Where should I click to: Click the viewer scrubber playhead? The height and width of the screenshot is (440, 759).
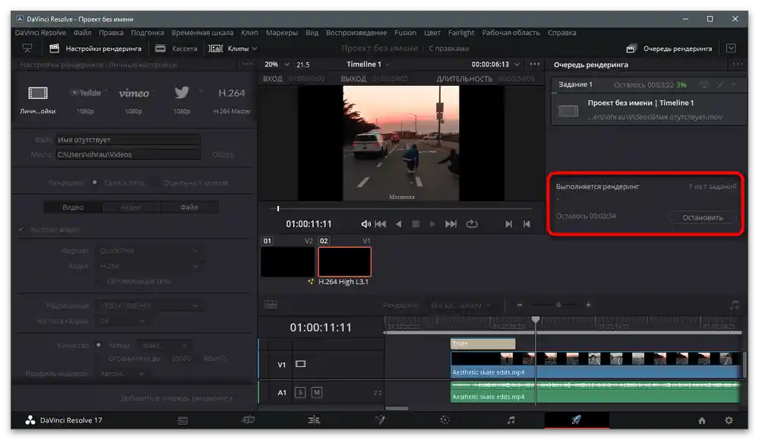click(278, 209)
